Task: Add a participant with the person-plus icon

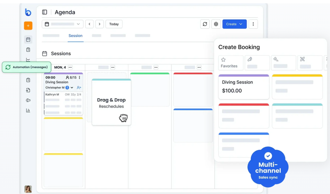Action: coord(79,88)
